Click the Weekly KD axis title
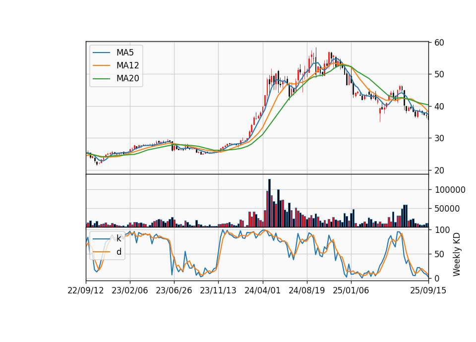 457,254
